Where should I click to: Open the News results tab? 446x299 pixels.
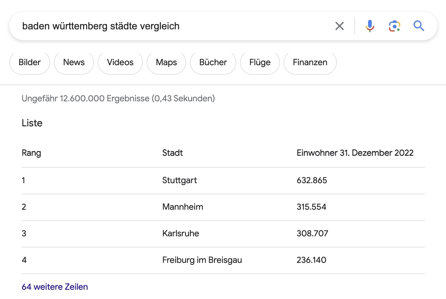[x=74, y=62]
